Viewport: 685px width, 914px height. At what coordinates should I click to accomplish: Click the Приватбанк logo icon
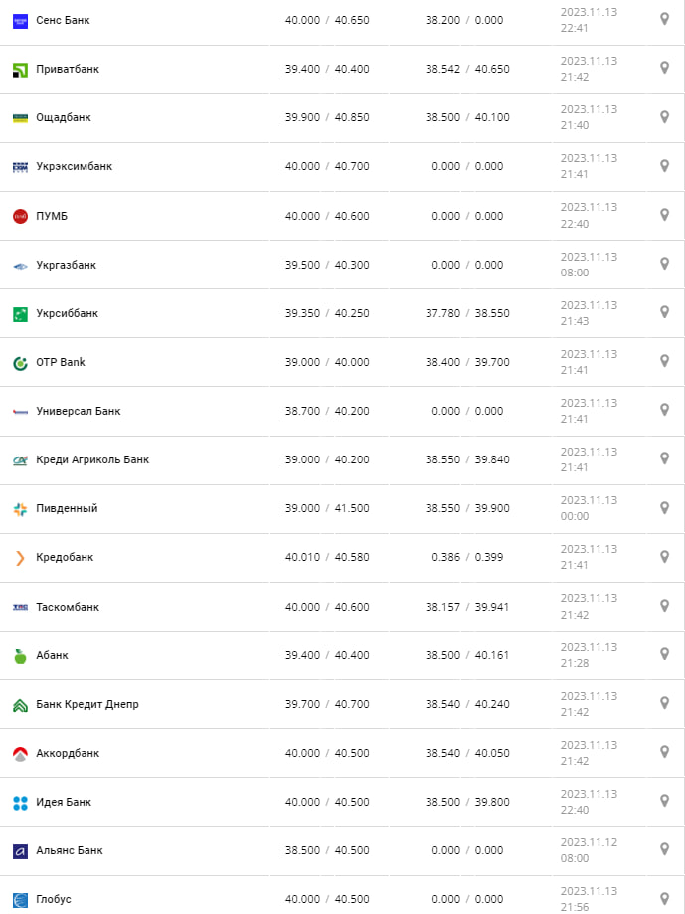(20, 70)
